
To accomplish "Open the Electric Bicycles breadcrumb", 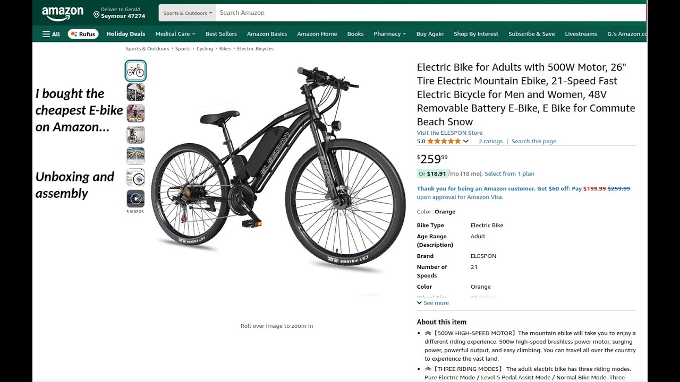I will click(256, 48).
